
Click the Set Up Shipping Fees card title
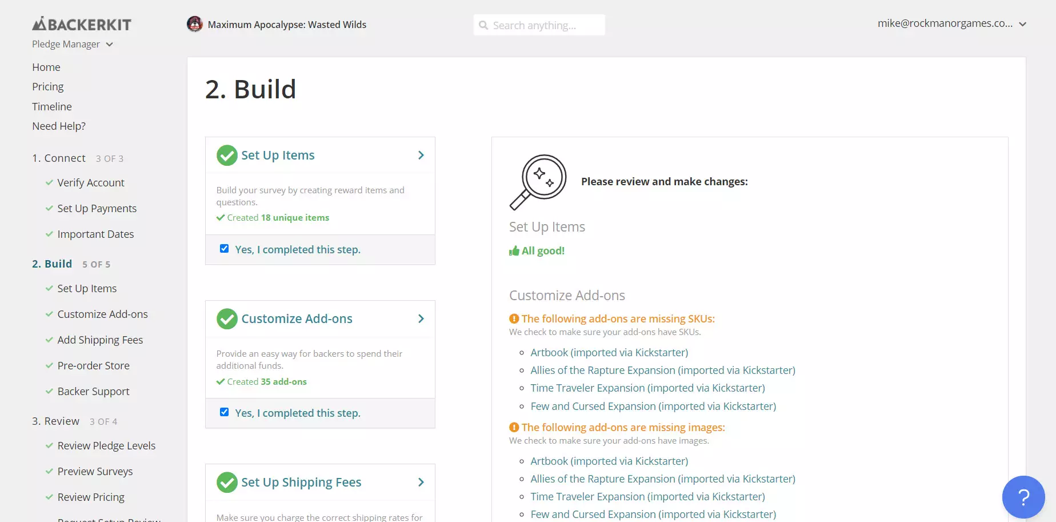[301, 482]
